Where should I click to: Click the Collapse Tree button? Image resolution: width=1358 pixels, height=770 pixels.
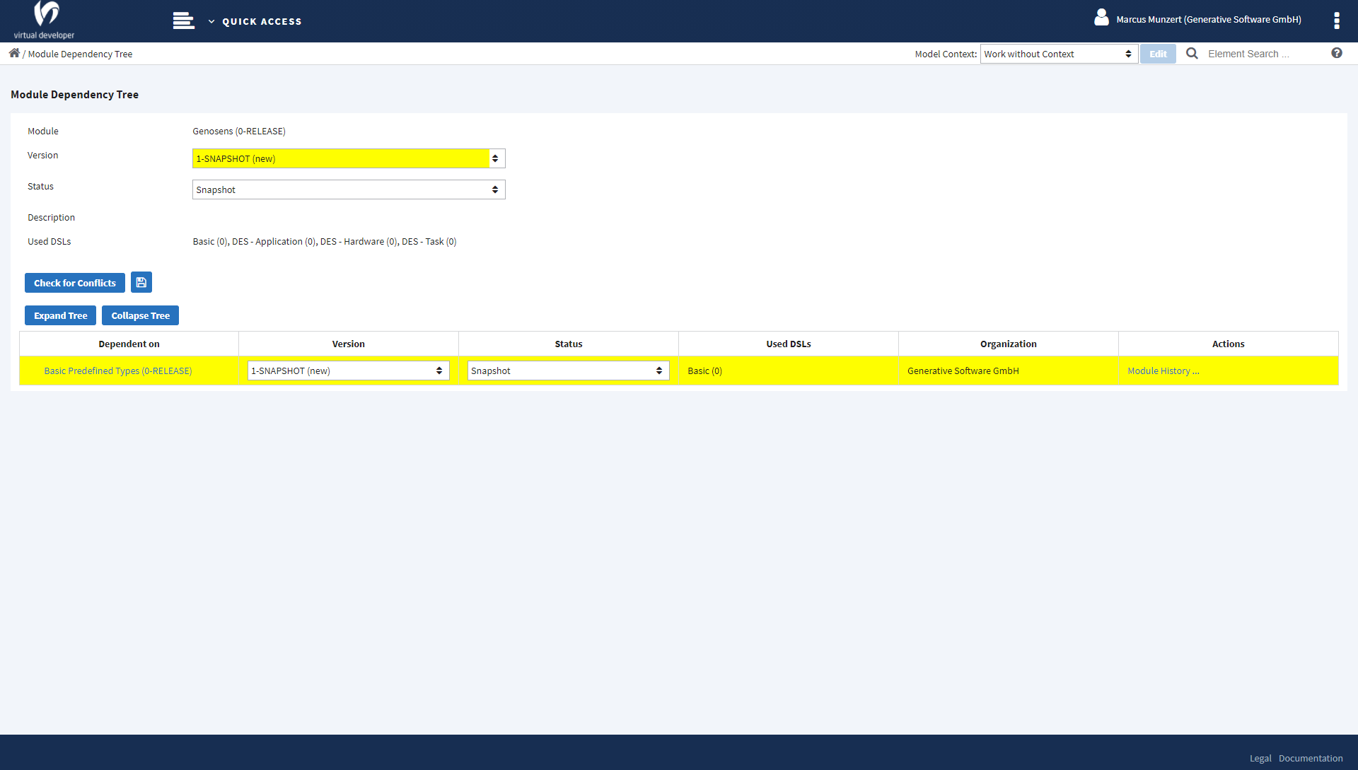140,315
